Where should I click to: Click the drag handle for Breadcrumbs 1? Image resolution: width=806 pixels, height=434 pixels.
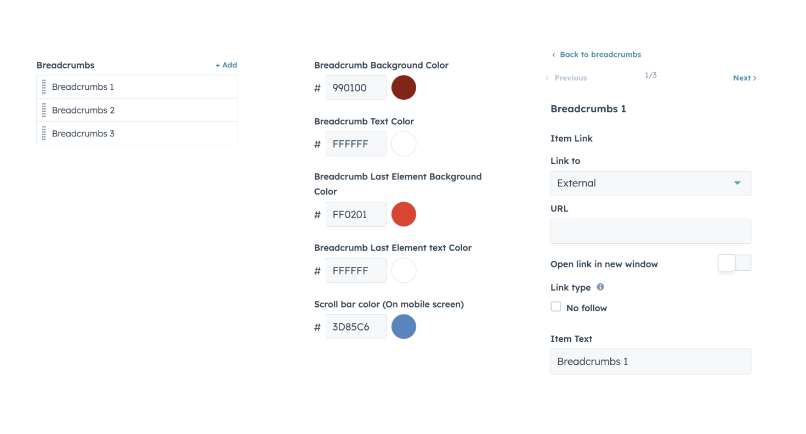point(44,87)
